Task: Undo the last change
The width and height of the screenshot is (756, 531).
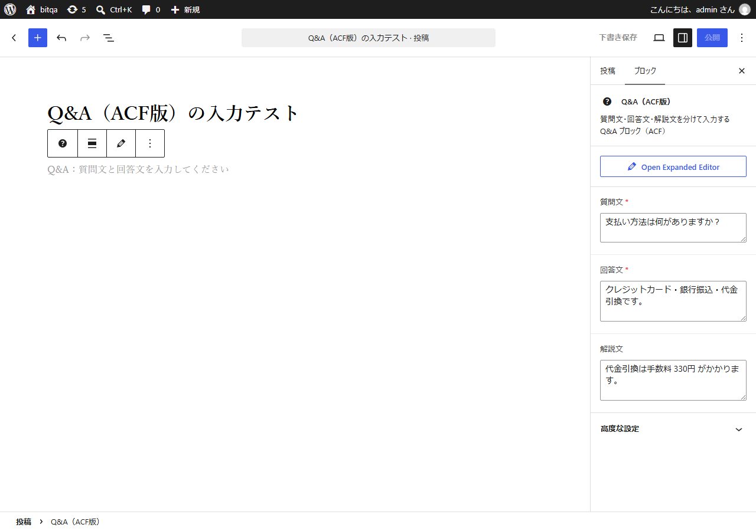Action: click(61, 38)
